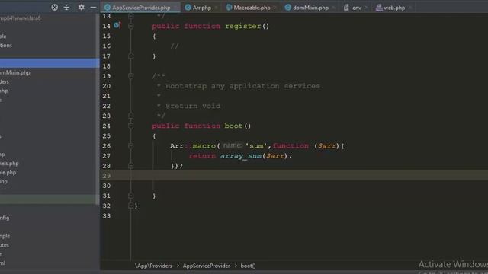Click the project tree scrollbar
Image resolution: width=488 pixels, height=274 pixels.
(97, 109)
